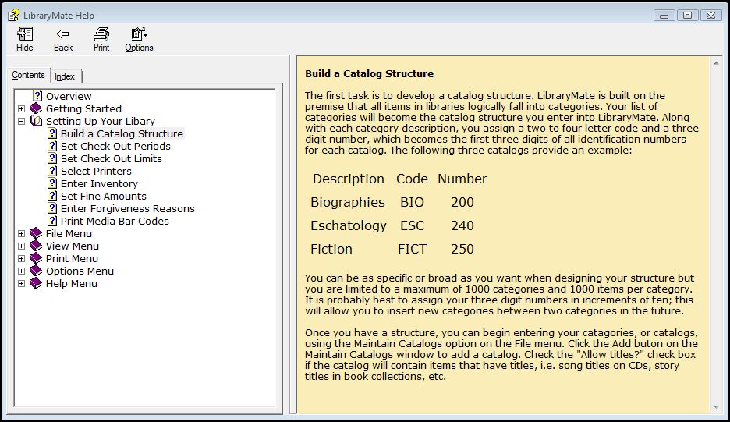
Task: Select the View Menu label
Action: [x=73, y=246]
